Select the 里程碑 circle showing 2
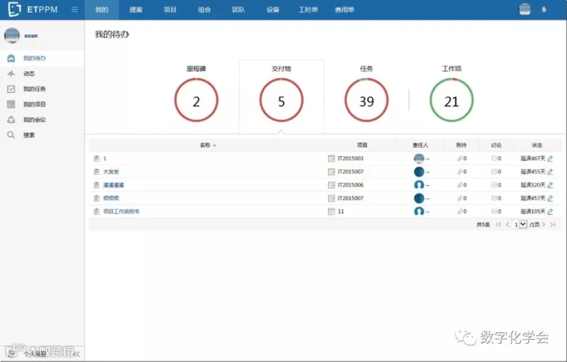Viewport: 567px width, 362px height. pyautogui.click(x=197, y=100)
